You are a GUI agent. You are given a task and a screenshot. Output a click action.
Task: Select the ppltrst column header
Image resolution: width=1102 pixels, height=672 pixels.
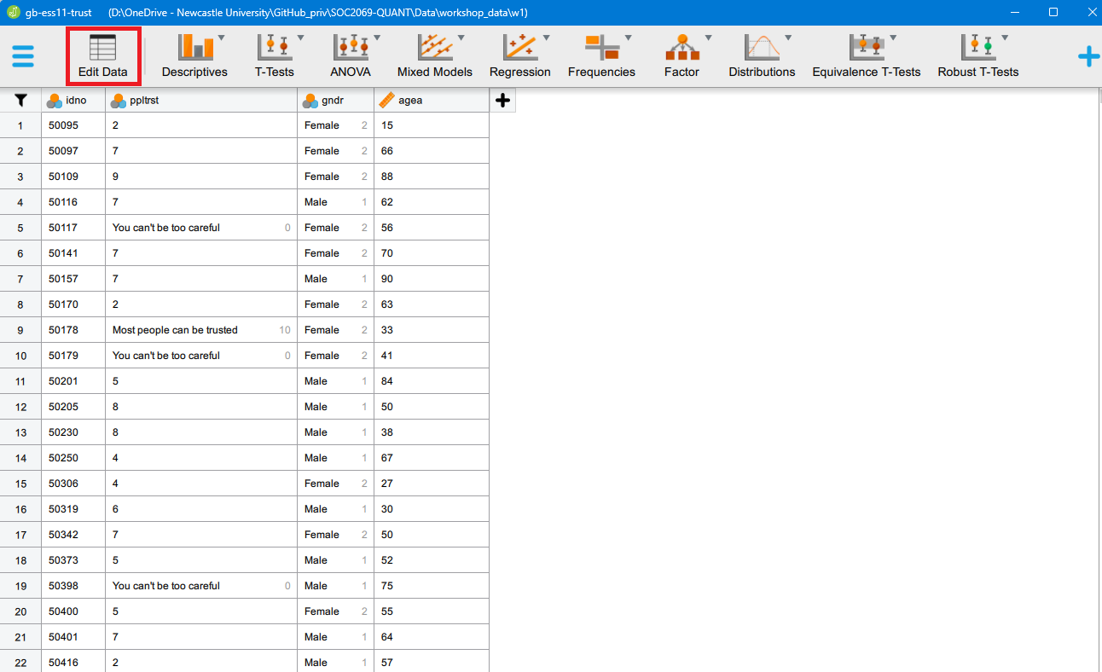201,101
